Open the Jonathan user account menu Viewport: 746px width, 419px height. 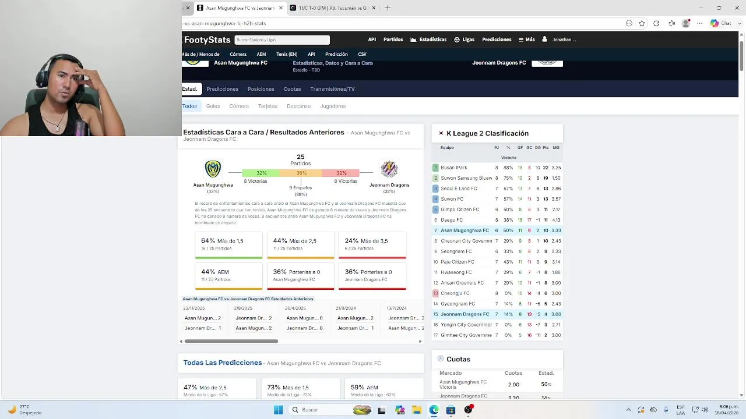click(x=559, y=40)
